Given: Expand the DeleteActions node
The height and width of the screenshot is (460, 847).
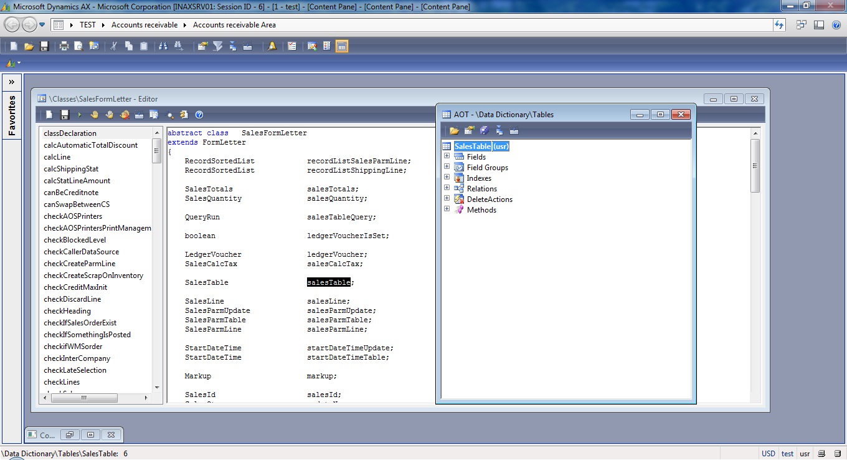Looking at the screenshot, I should click(x=447, y=199).
